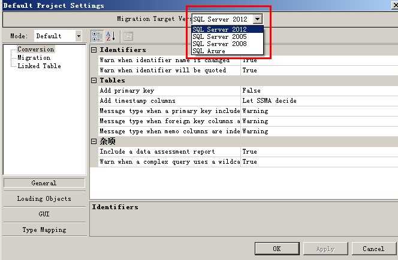Click Warning value for foreign key columns row
This screenshot has width=398, height=260.
click(255, 121)
